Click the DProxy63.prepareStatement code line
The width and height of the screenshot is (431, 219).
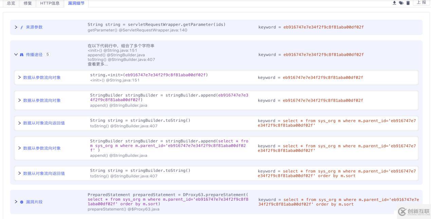coord(168,199)
